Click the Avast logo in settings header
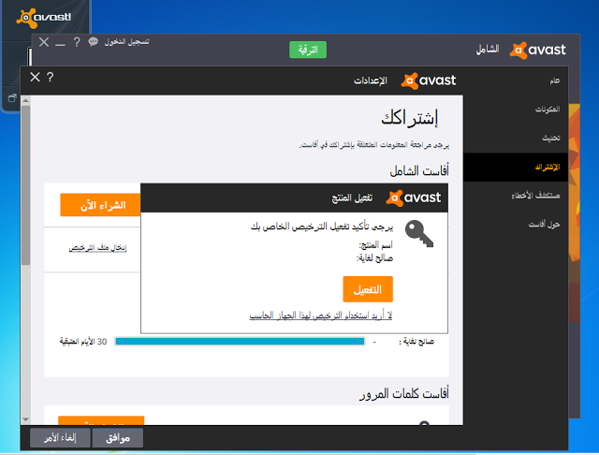Viewport: 599px width, 455px height. tap(429, 81)
